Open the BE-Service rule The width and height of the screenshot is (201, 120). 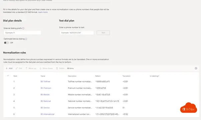(x=45, y=108)
